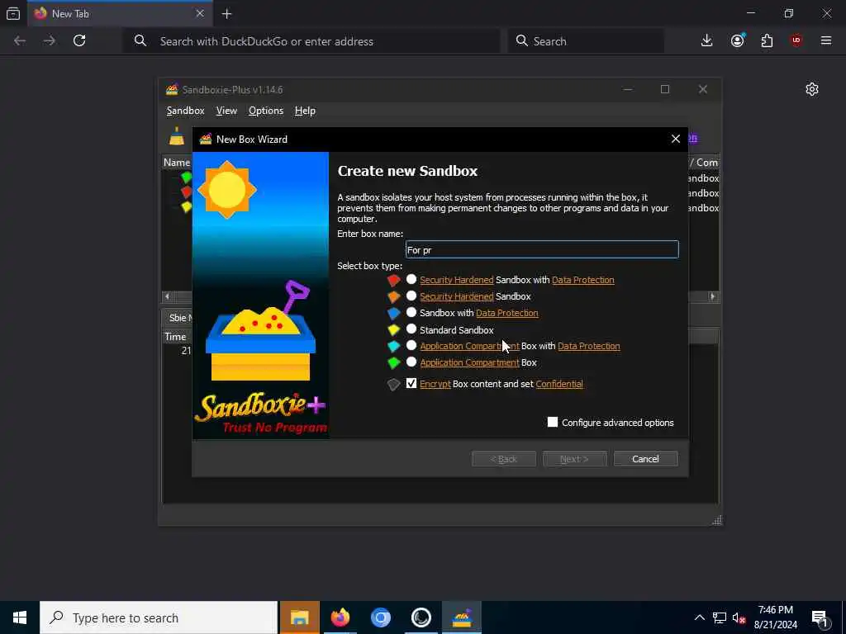Open the Windows notification center
This screenshot has height=634, width=846.
click(x=820, y=617)
